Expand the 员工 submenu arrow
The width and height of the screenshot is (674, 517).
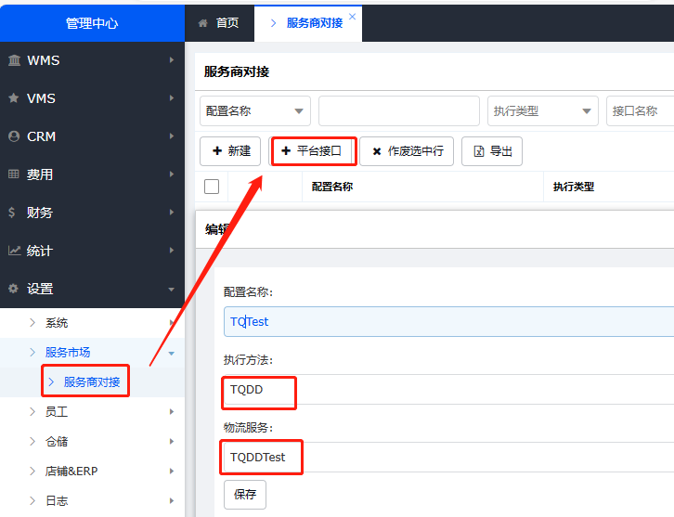click(x=172, y=412)
